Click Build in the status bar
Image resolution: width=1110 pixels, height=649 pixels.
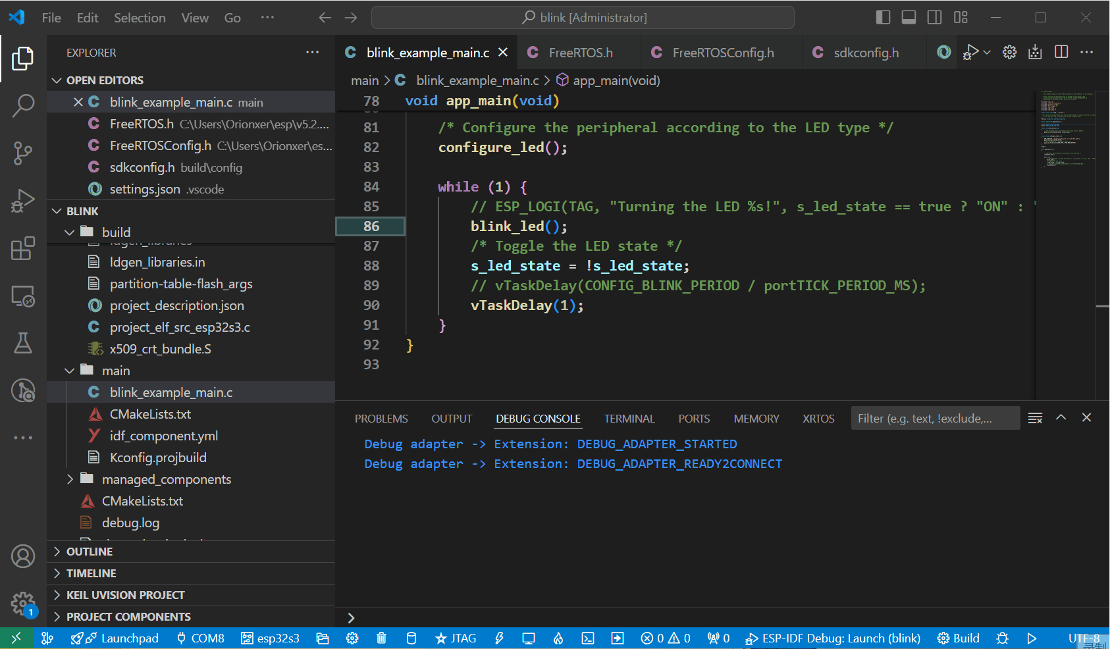click(959, 638)
